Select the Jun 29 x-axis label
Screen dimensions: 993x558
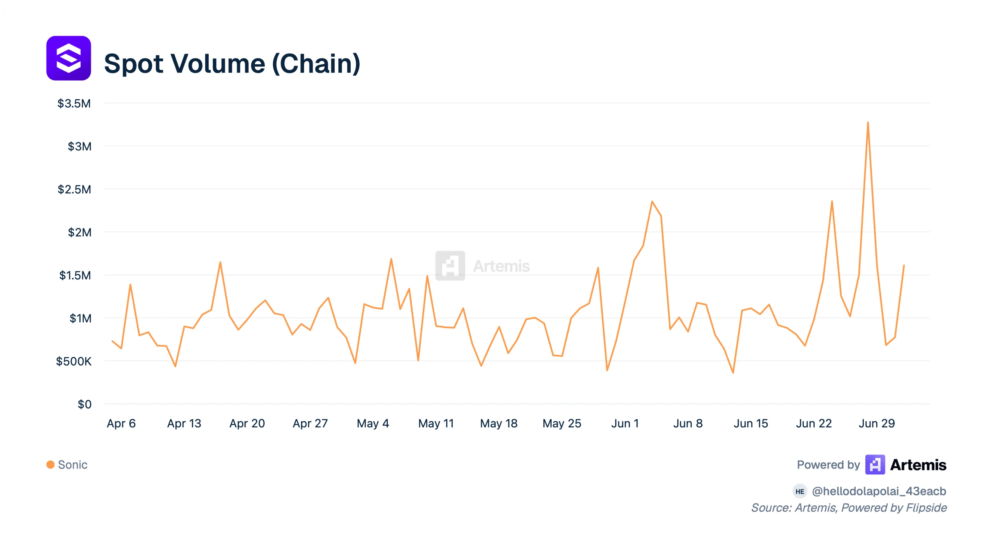click(877, 423)
